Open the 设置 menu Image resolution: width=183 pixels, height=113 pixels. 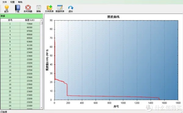coord(13,2)
